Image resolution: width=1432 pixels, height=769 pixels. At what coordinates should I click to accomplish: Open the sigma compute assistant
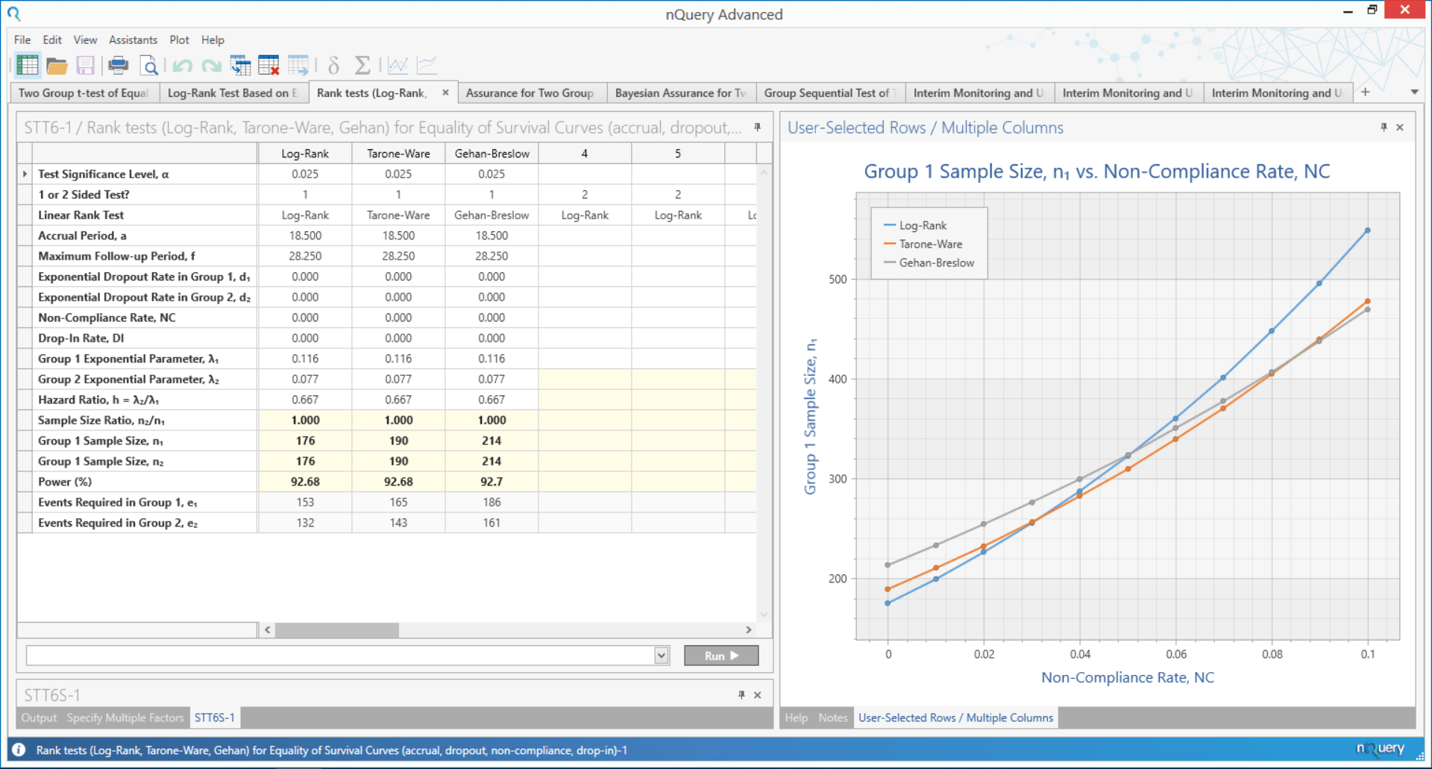click(362, 66)
